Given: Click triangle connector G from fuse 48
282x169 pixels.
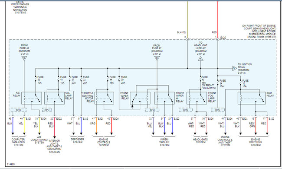Looking at the screenshot, I should 24,58.
